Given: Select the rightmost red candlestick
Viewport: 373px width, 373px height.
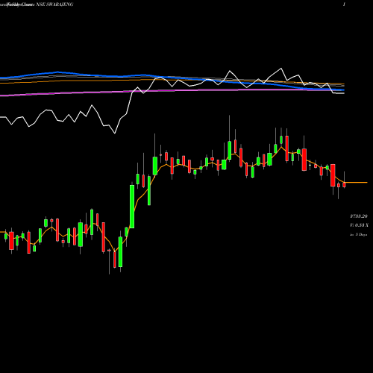Looking at the screenshot, I should pos(344,184).
